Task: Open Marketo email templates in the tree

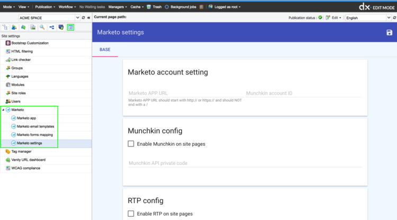Action: [x=35, y=126]
